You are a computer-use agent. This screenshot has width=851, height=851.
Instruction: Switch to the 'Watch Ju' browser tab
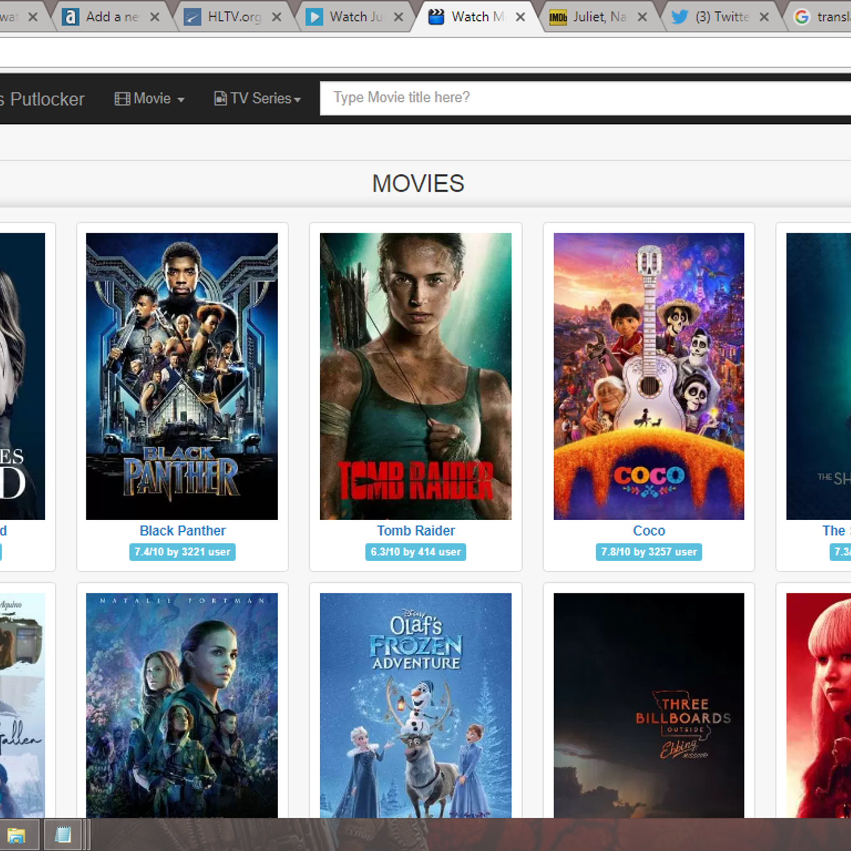click(356, 17)
